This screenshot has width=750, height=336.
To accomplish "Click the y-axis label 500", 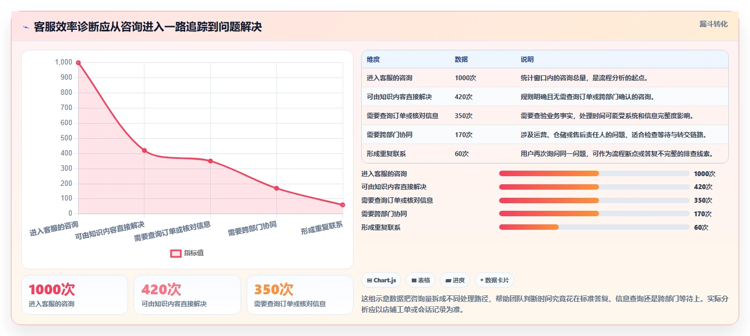I will click(66, 138).
